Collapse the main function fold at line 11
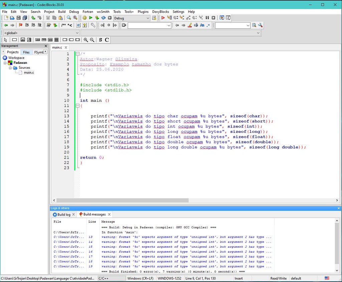Viewport: 342px width, 282px height. 77,105
